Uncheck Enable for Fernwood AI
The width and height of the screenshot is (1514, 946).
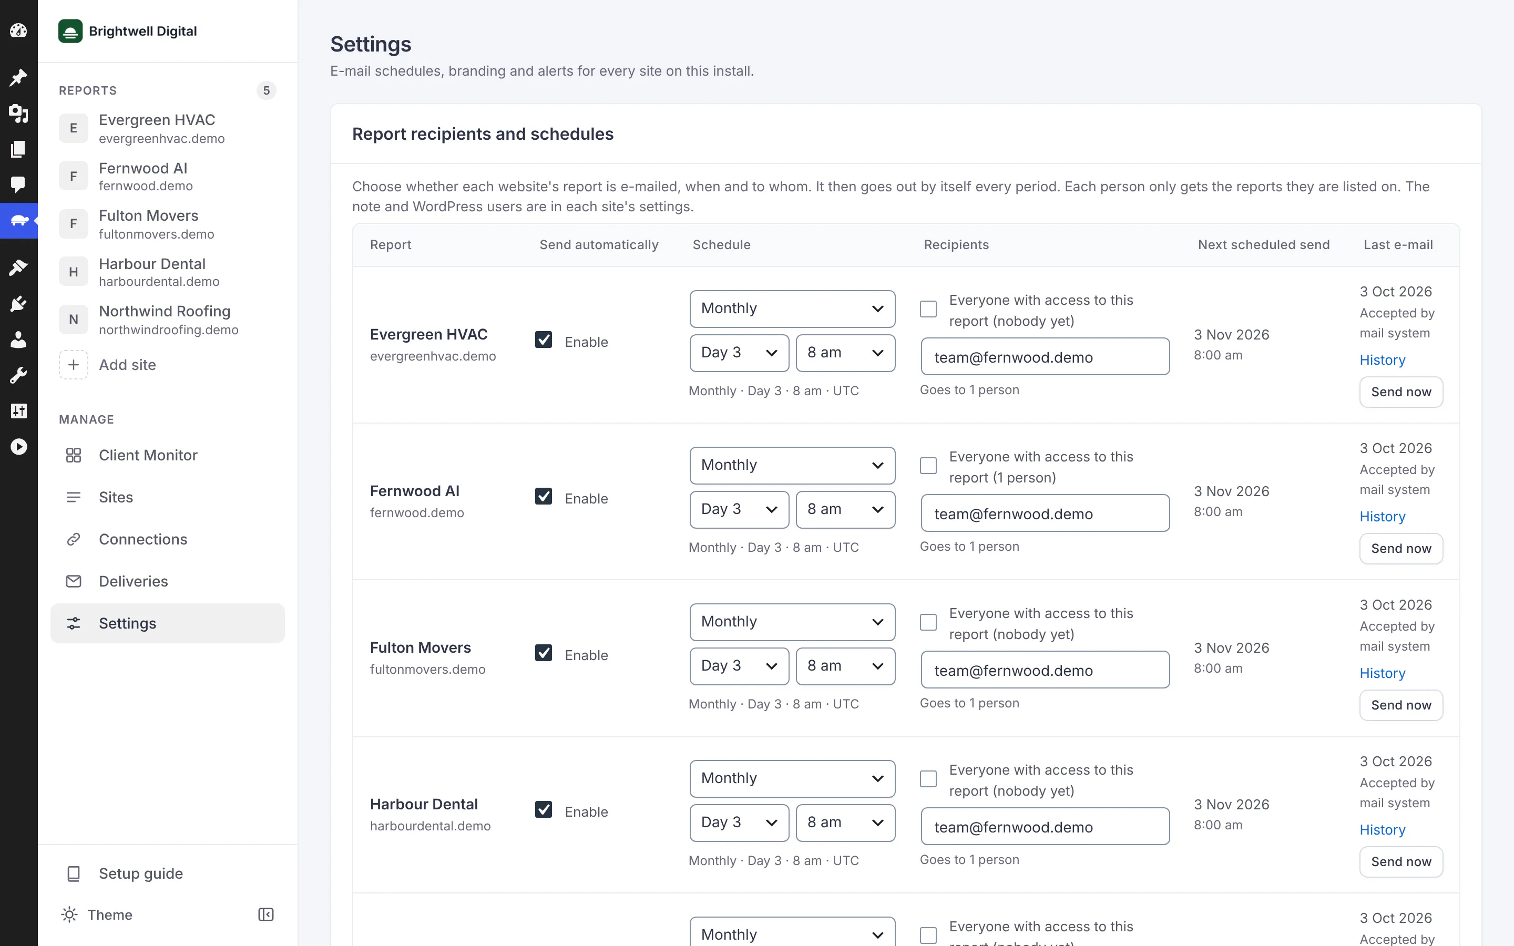tap(544, 496)
